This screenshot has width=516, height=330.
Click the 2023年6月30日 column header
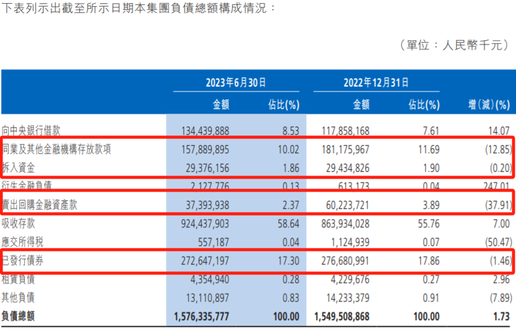pos(236,82)
